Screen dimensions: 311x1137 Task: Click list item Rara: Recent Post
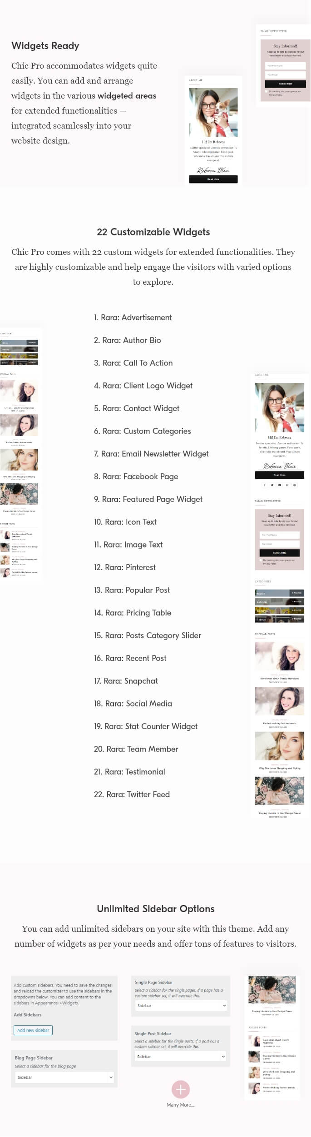point(130,658)
